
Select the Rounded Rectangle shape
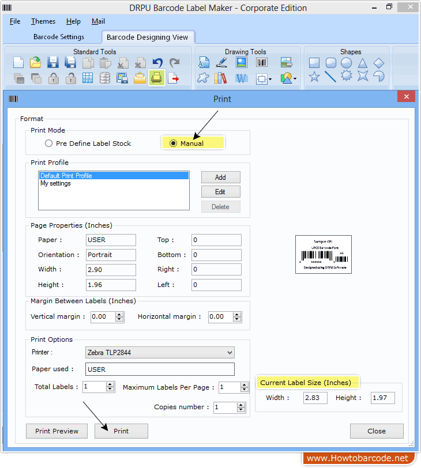click(331, 63)
